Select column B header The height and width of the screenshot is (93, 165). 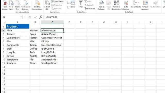[x=35, y=22]
